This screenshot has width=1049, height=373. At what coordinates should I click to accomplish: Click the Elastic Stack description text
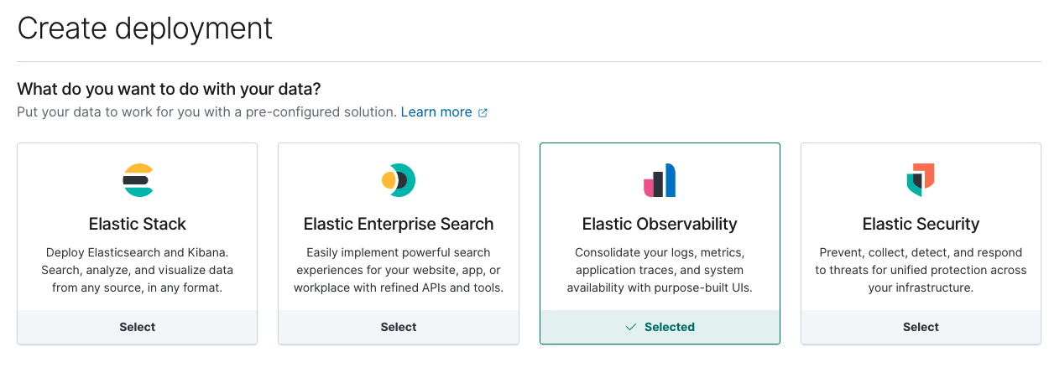pos(138,270)
